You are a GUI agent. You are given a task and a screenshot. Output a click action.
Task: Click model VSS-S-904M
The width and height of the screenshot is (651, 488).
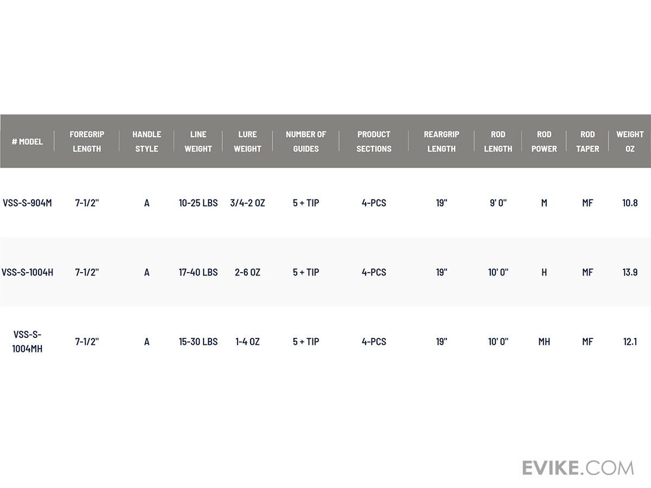click(27, 203)
